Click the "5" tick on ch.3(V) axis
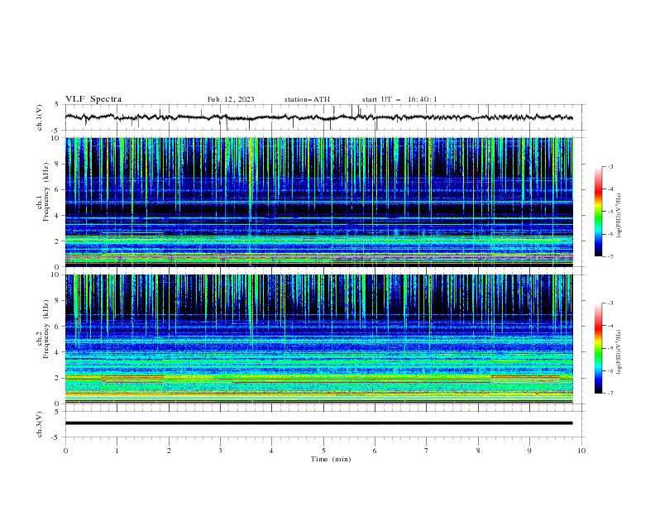Viewport: 655px width, 506px height. point(58,411)
